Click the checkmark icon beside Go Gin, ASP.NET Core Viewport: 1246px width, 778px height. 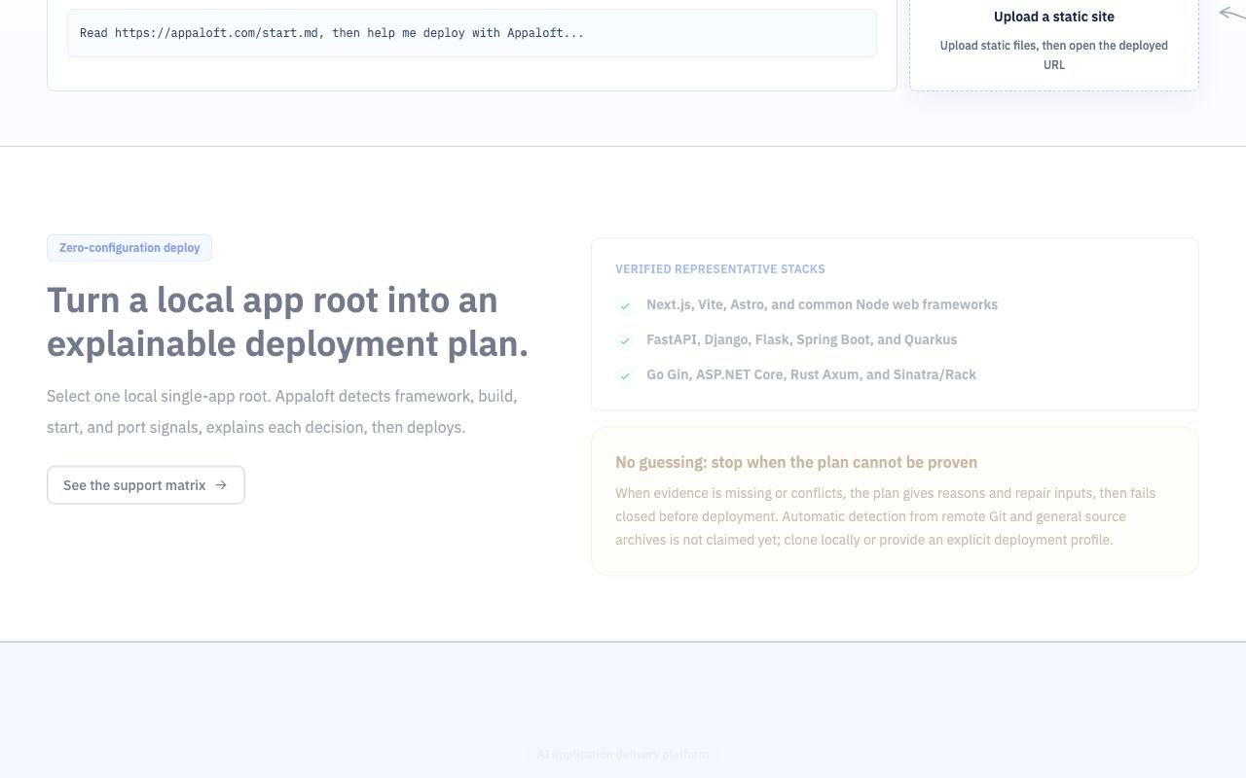click(x=625, y=375)
